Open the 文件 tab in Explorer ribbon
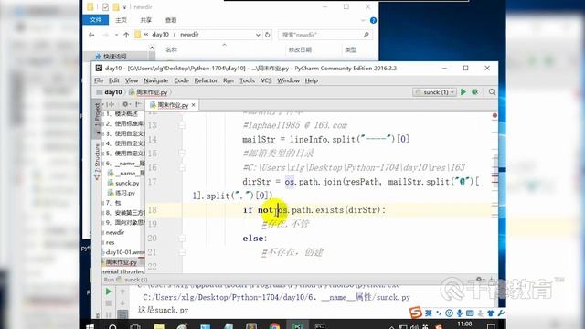The width and height of the screenshot is (585, 329). (95, 20)
